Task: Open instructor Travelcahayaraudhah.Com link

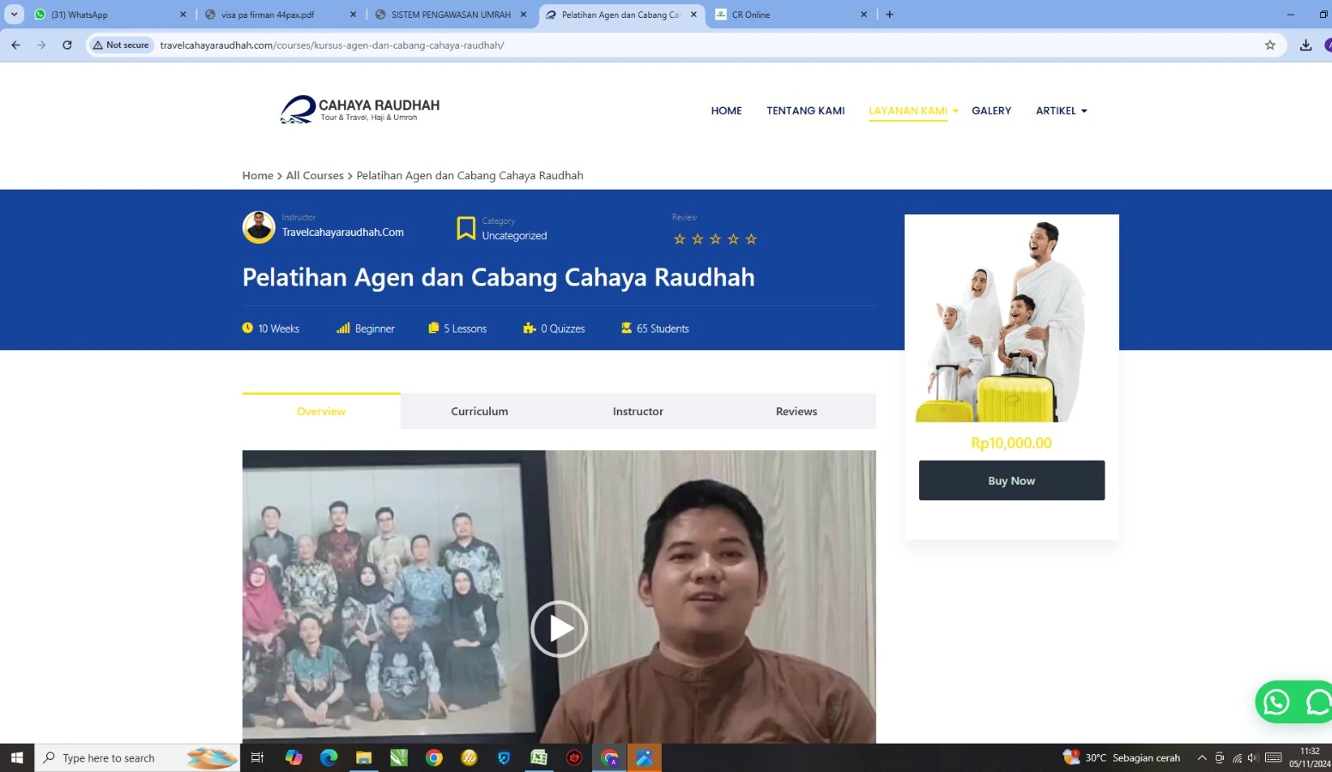Action: (x=342, y=232)
